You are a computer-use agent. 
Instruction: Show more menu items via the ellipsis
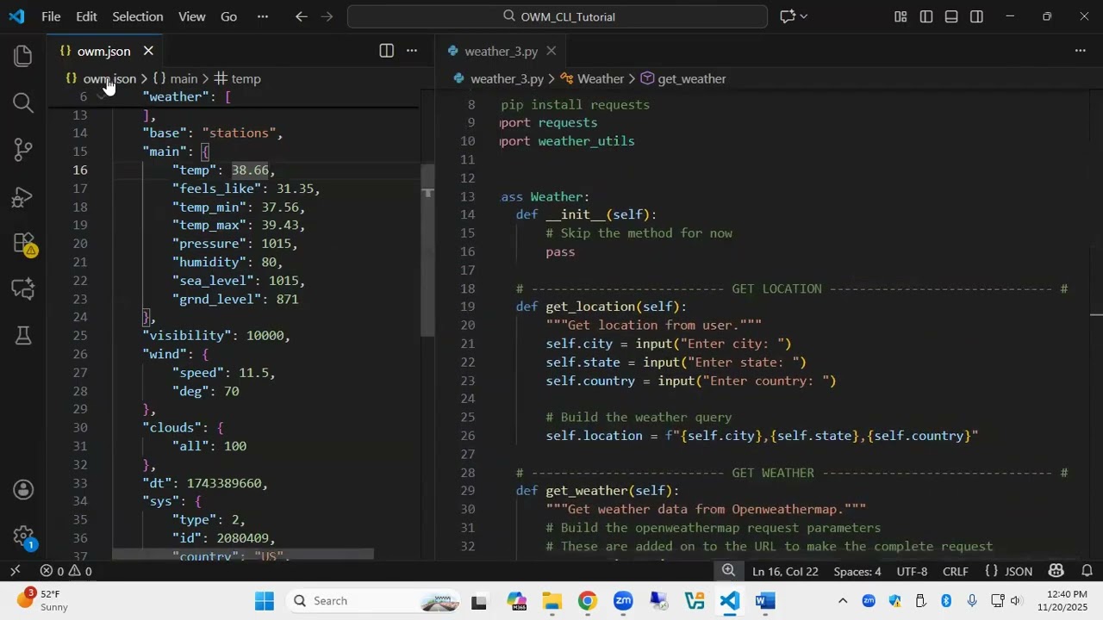coord(263,16)
